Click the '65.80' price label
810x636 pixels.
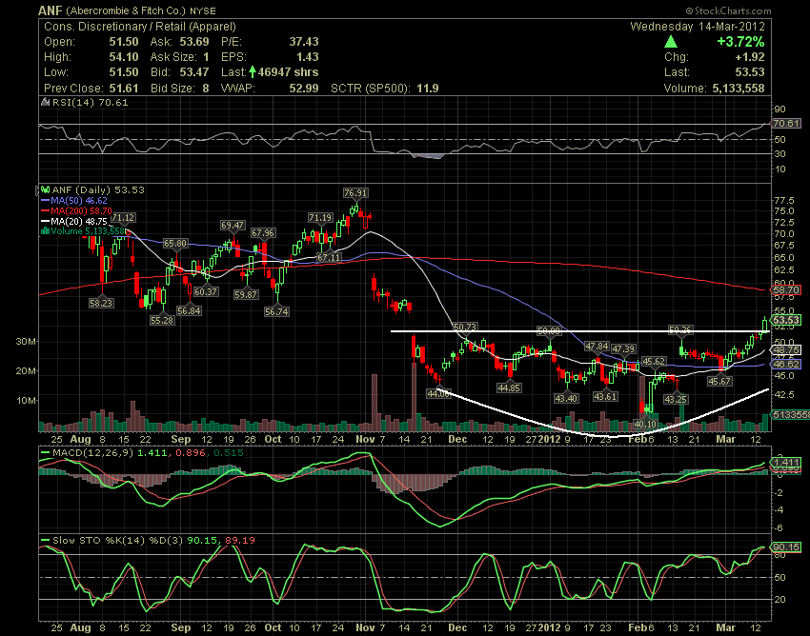(x=175, y=244)
